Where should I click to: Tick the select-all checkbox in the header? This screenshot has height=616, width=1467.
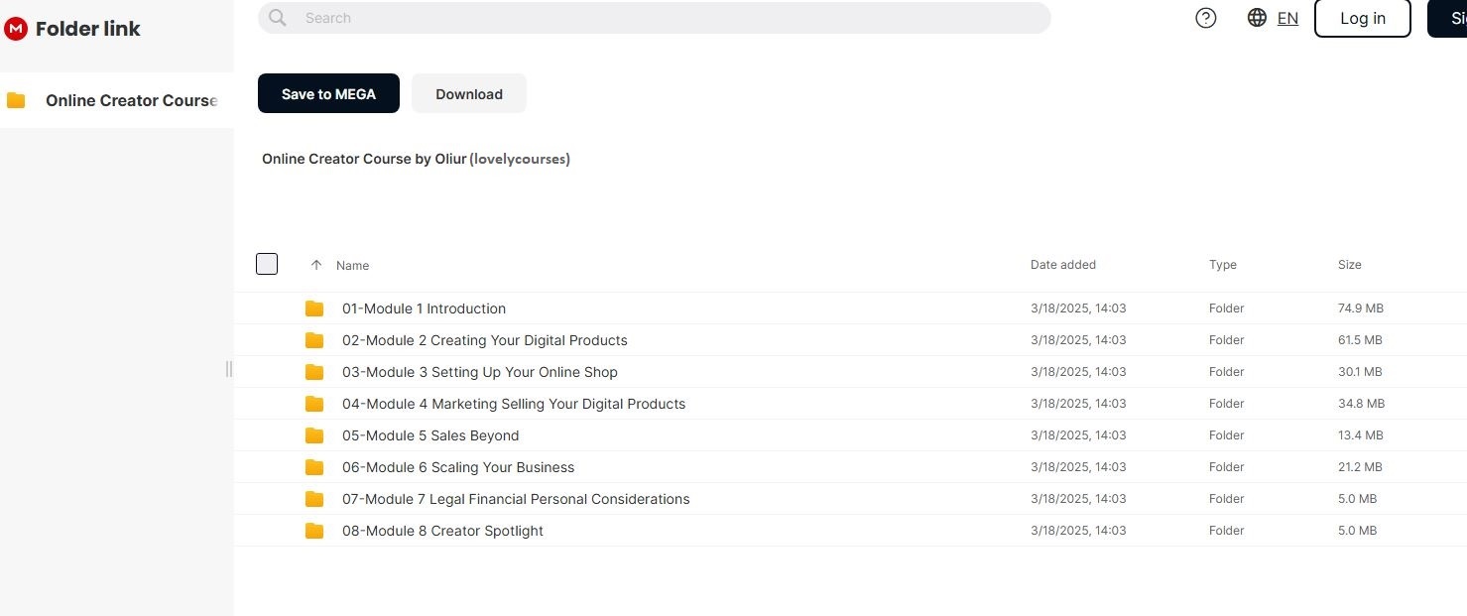[267, 264]
